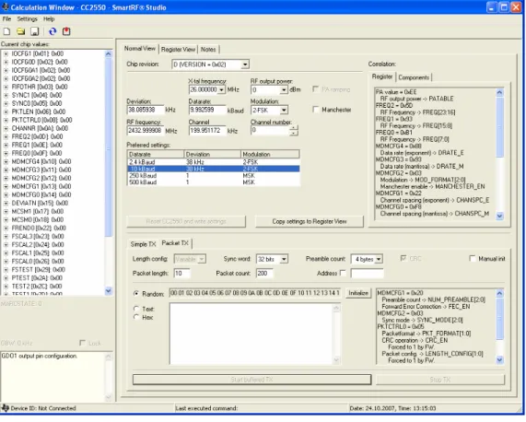Select the 250 kBaud preferred setting row
Image resolution: width=526 pixels, height=422 pixels.
214,175
